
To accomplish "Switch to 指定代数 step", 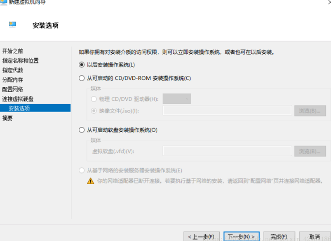I will click(12, 70).
